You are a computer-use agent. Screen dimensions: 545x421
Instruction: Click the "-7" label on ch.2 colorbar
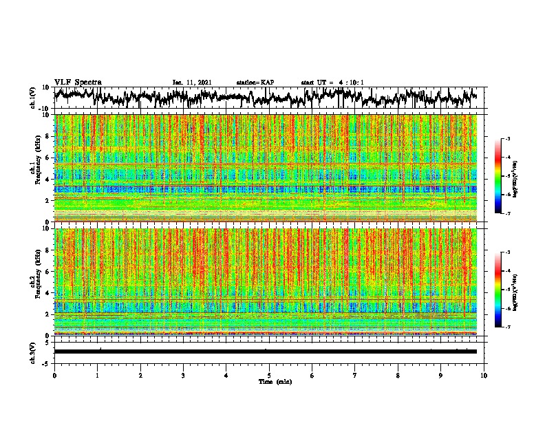[x=508, y=327]
